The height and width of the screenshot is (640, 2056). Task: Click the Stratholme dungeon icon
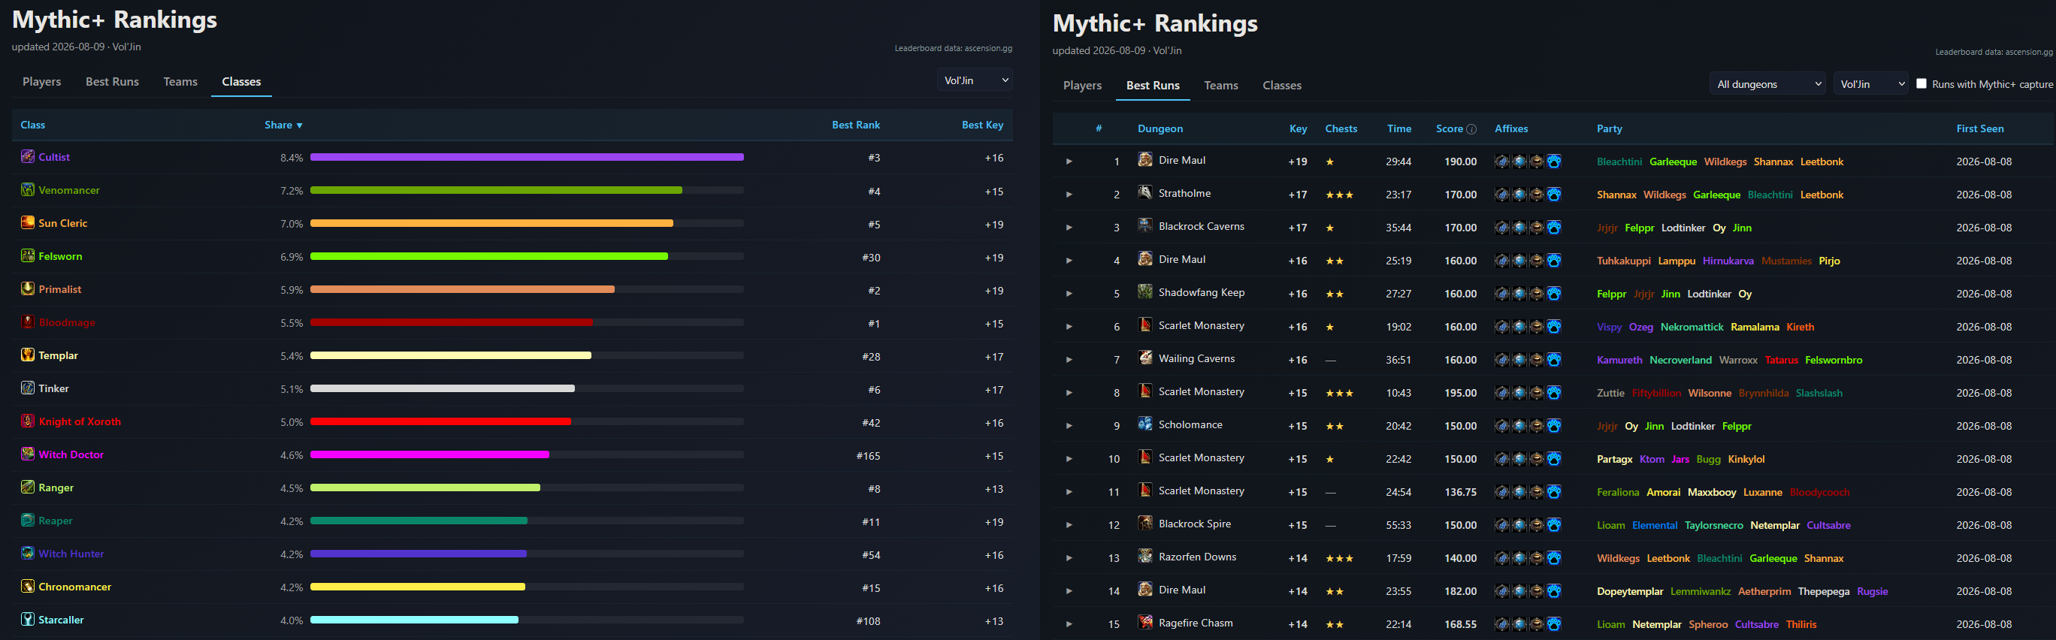[1145, 192]
